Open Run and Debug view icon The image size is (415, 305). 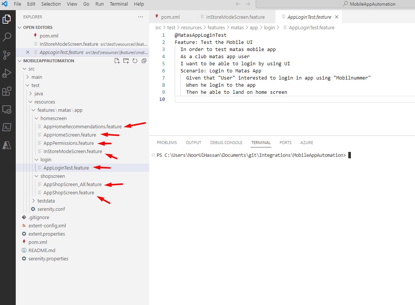(x=7, y=73)
